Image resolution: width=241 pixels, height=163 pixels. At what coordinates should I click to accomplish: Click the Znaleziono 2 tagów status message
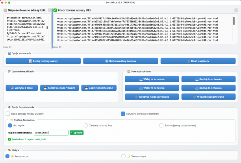[27, 139]
